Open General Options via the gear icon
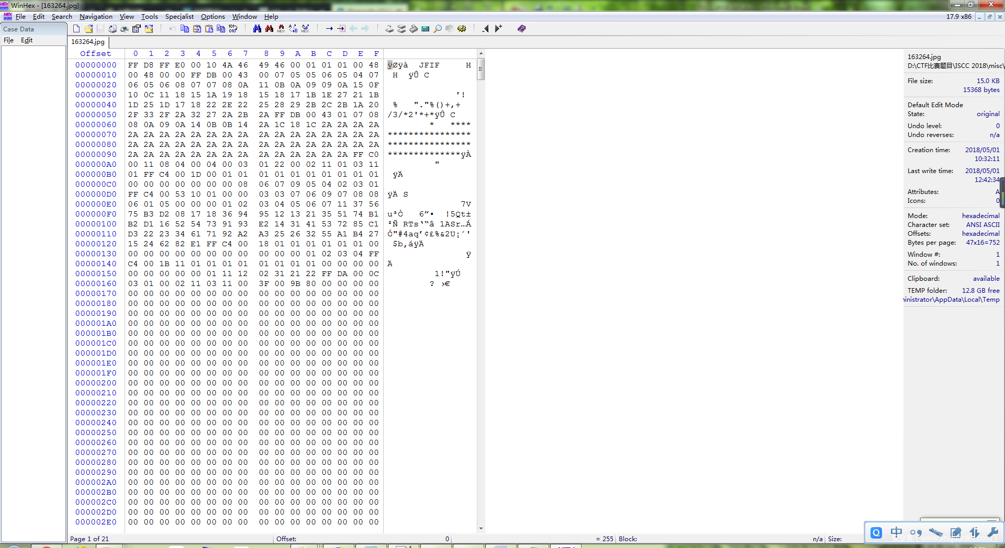This screenshot has width=1005, height=548. tap(462, 29)
